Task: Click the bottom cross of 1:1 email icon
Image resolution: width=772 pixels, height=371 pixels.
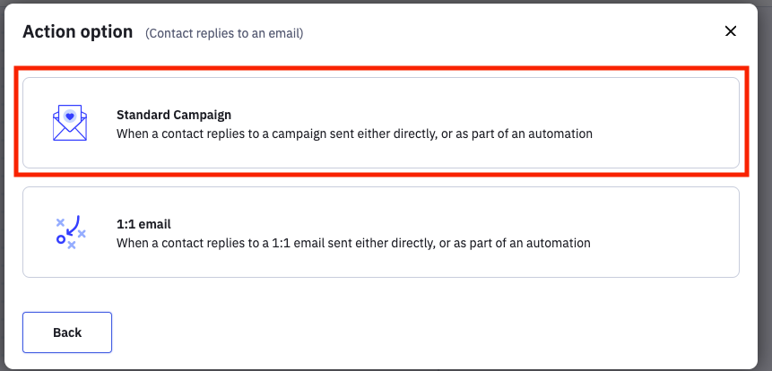Action: [72, 245]
